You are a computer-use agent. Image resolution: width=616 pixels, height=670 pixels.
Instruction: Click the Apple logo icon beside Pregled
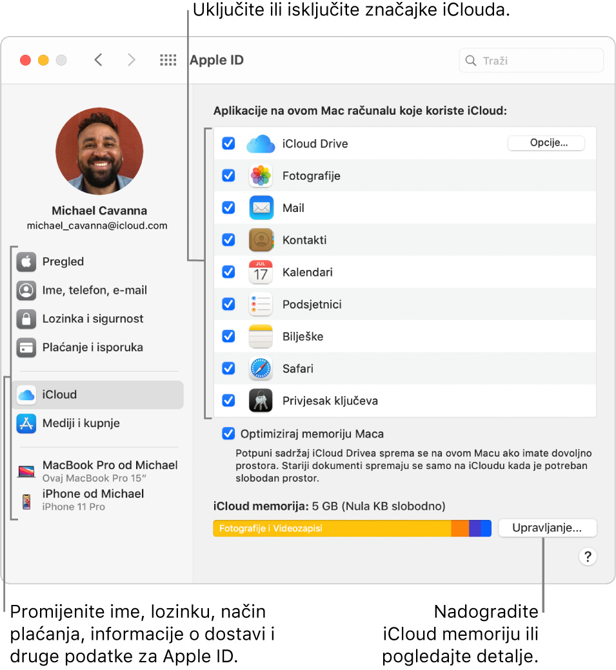[x=26, y=262]
